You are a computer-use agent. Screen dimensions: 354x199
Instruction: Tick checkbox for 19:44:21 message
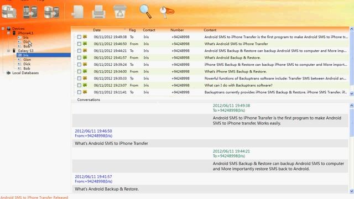[x=79, y=51]
